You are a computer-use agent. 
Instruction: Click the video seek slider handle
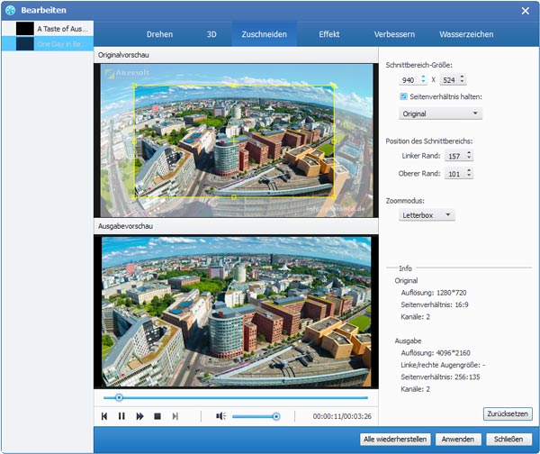119,397
